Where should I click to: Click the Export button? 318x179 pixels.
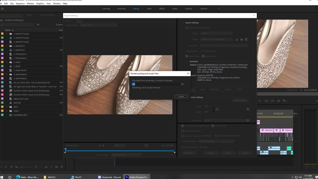point(228,153)
